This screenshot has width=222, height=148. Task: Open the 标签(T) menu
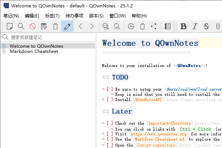[x=52, y=16]
